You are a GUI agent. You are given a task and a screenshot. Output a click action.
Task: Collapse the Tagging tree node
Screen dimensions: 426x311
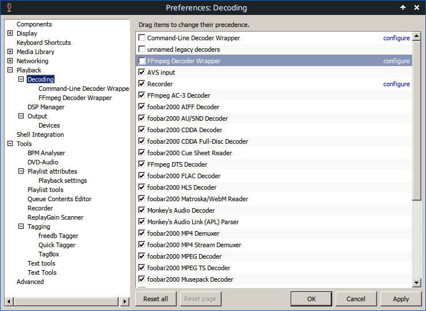tap(21, 226)
